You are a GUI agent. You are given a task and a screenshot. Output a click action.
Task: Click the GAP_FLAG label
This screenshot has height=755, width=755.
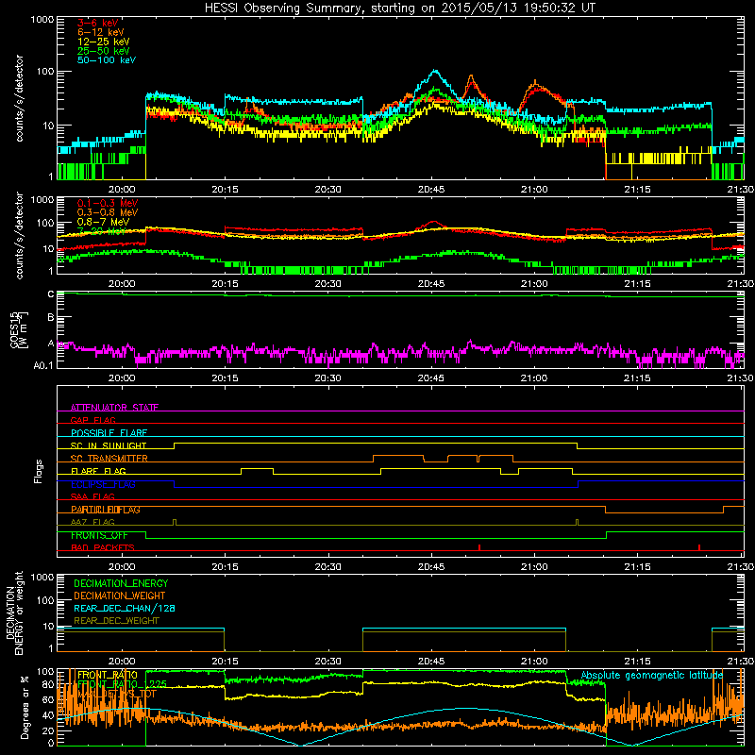pyautogui.click(x=92, y=420)
